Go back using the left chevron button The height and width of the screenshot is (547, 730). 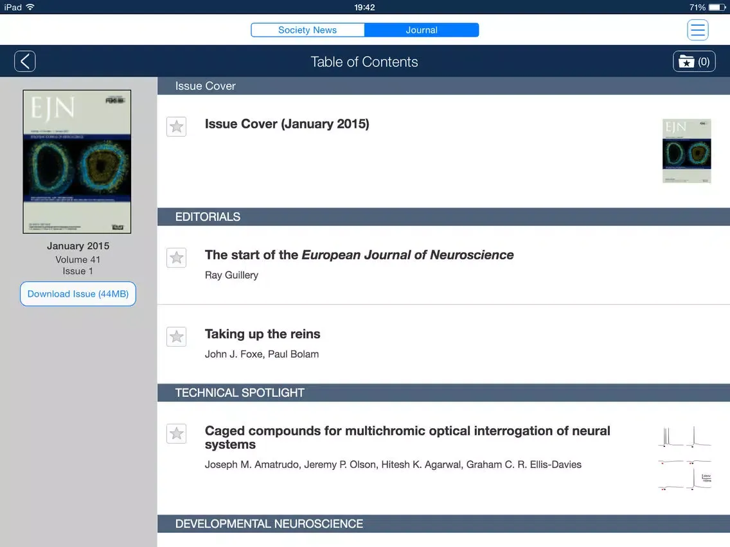(24, 62)
